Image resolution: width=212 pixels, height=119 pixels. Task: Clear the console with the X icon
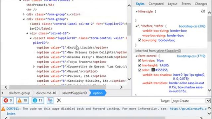(59, 100)
